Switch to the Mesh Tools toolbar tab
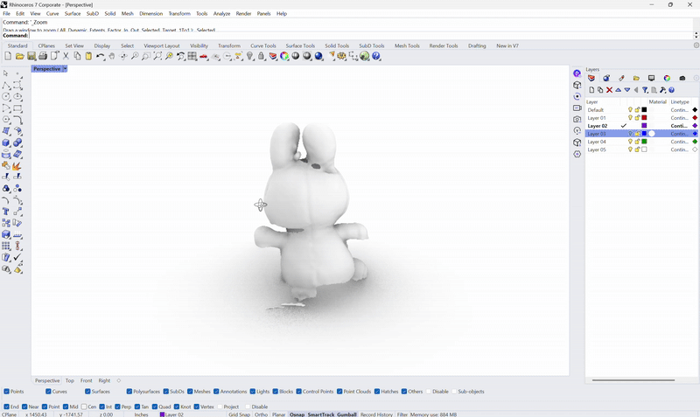700x417 pixels. (407, 45)
